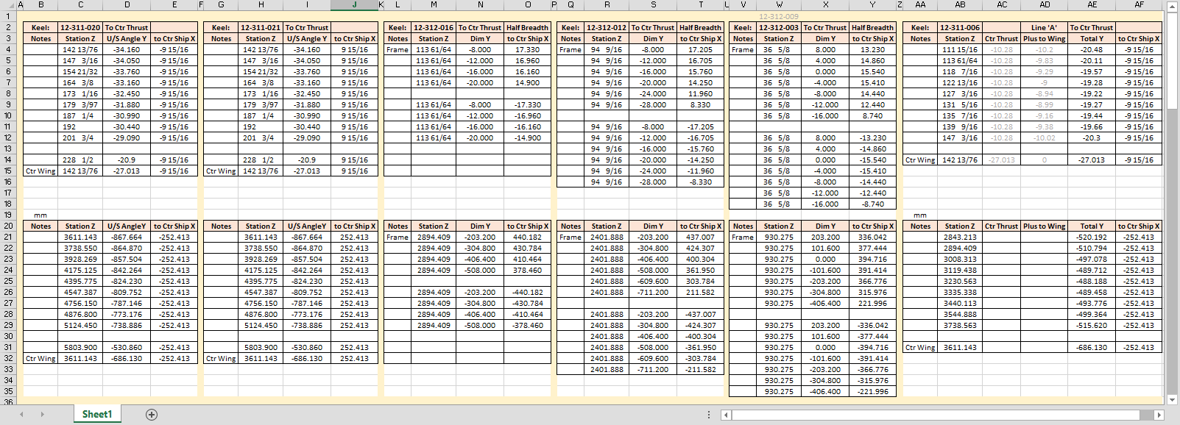
Task: Select the cell with 3335.338
Action: [x=960, y=293]
